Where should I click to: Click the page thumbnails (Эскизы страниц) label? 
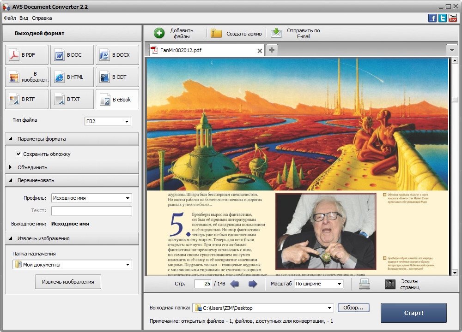click(409, 284)
